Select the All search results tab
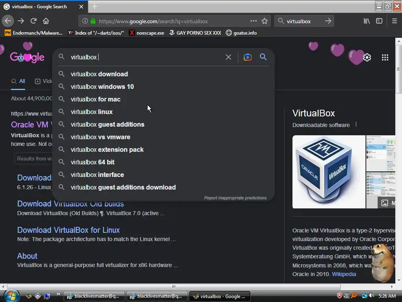 (18, 81)
